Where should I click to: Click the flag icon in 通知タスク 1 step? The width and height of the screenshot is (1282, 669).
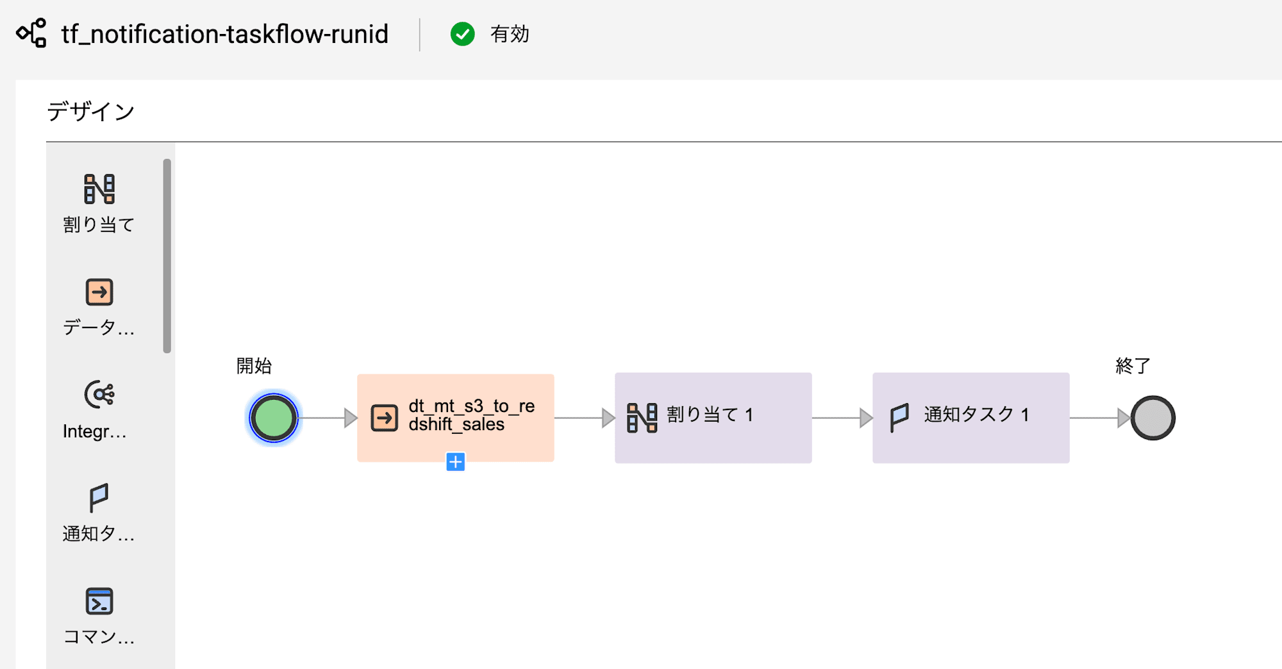click(899, 418)
